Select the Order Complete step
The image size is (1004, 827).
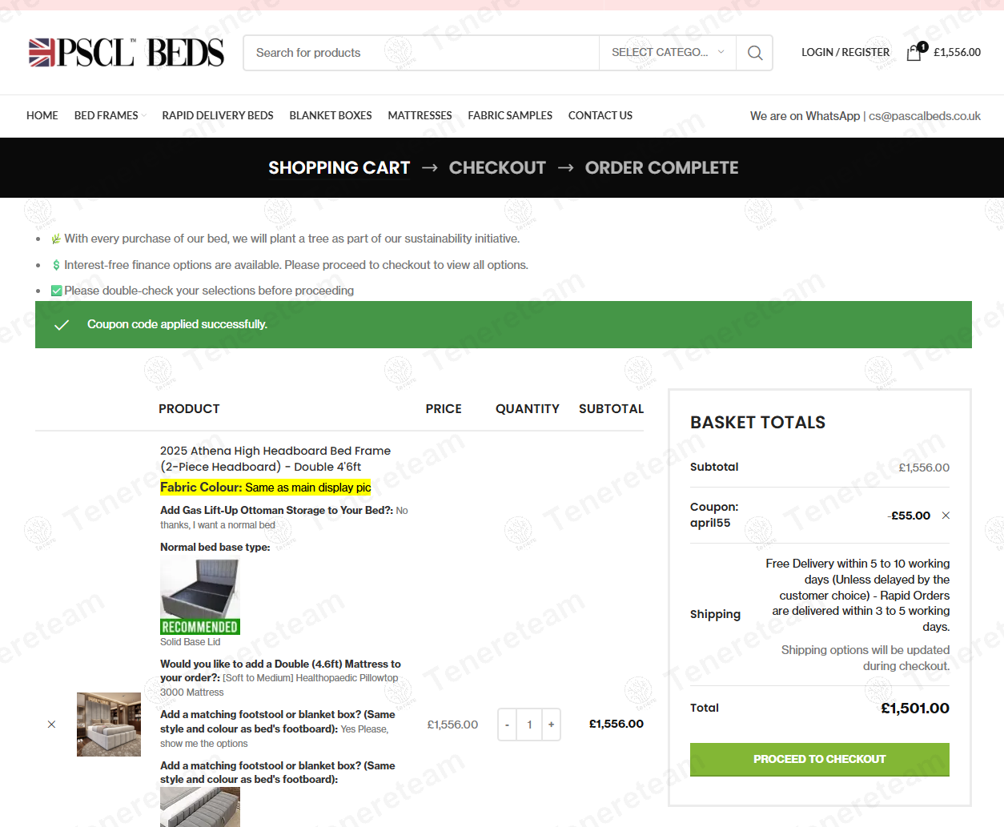[x=662, y=168]
